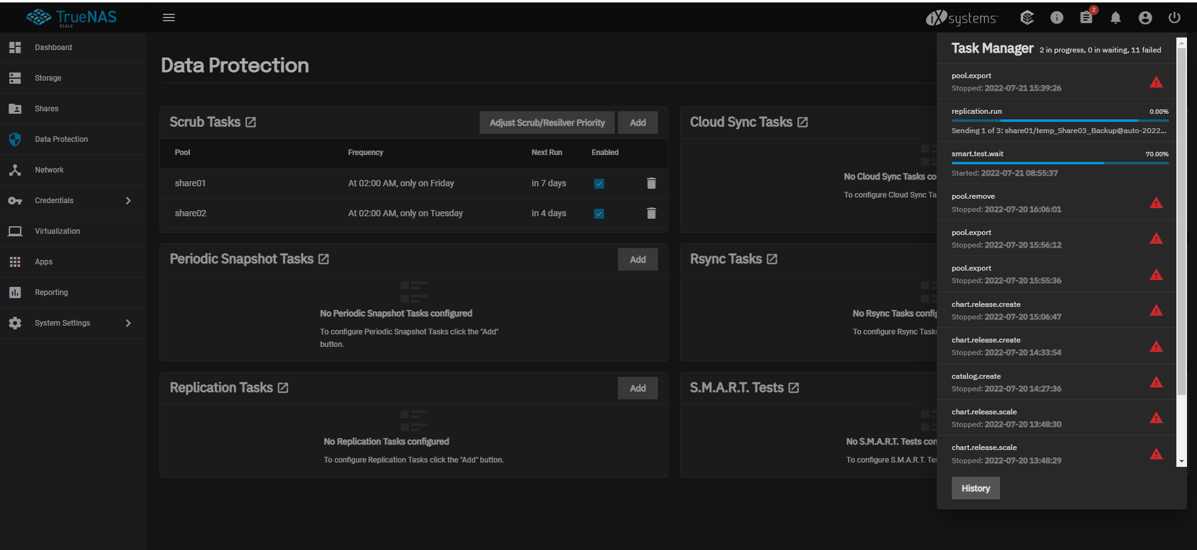The width and height of the screenshot is (1197, 550).
Task: Add a new Replication Task
Action: pyautogui.click(x=637, y=388)
